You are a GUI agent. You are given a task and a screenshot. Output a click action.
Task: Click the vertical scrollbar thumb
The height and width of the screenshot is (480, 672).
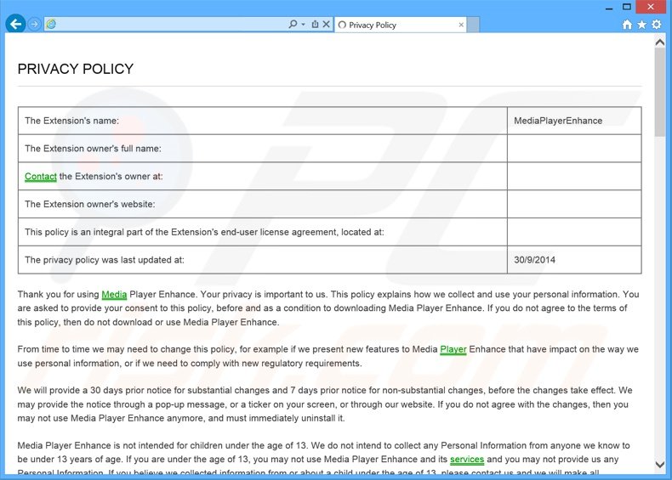[660, 92]
